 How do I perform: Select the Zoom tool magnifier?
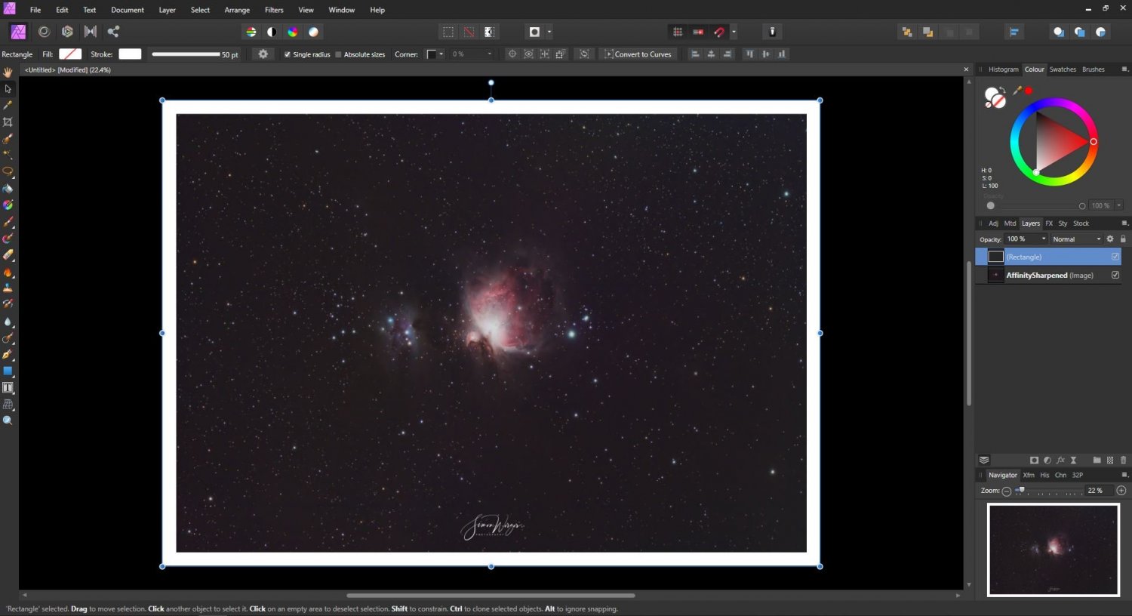[x=8, y=420]
